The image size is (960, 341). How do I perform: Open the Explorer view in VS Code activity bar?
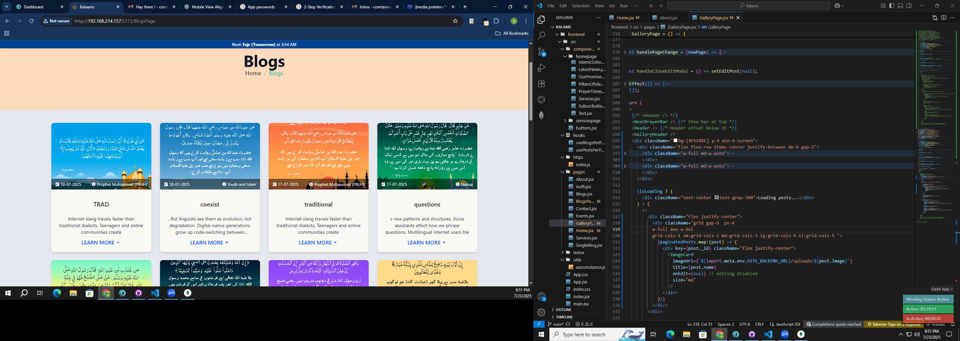541,19
